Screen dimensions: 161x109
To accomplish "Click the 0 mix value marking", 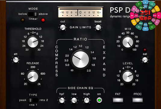I will [x=122, y=50].
